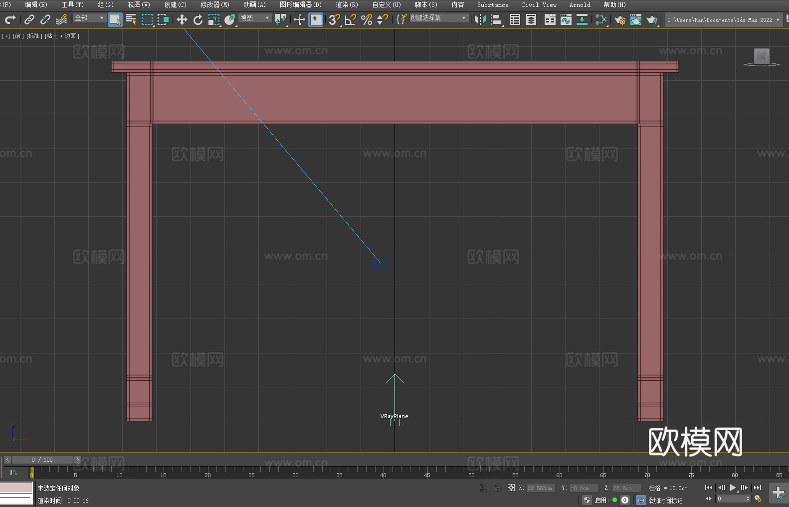Open Select by Name list icon
Image resolution: width=789 pixels, height=507 pixels.
[131, 19]
